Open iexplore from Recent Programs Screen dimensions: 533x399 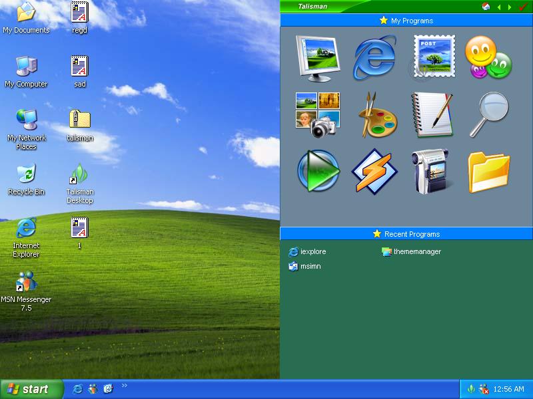pyautogui.click(x=307, y=252)
